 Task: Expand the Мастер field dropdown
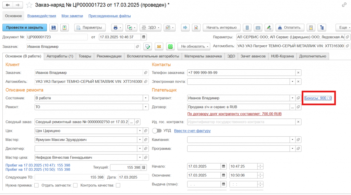pyautogui.click(x=140, y=140)
